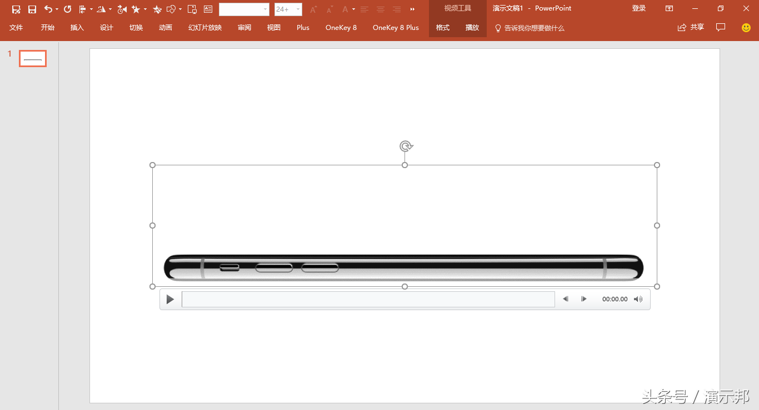The height and width of the screenshot is (410, 759).
Task: Click the Redo/Repeat icon
Action: pyautogui.click(x=68, y=9)
